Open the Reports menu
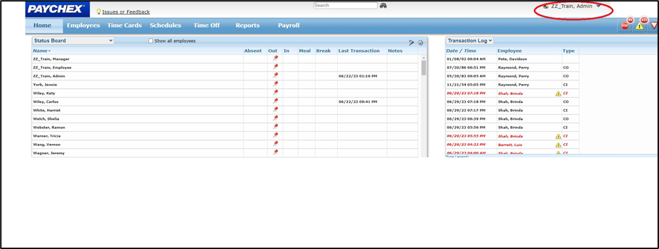Viewport: 659px width, 249px height. pyautogui.click(x=248, y=26)
